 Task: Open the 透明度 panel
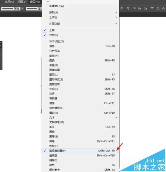(81, 155)
